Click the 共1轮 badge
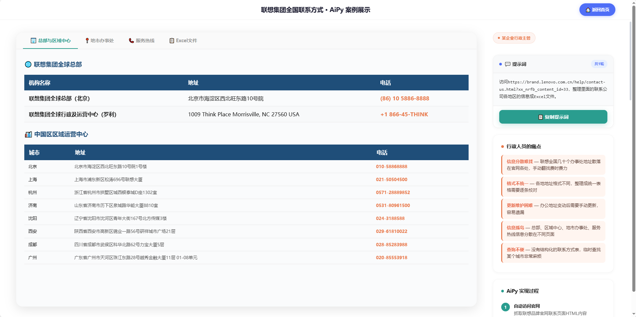Viewport: 636px width, 317px height. tap(599, 64)
